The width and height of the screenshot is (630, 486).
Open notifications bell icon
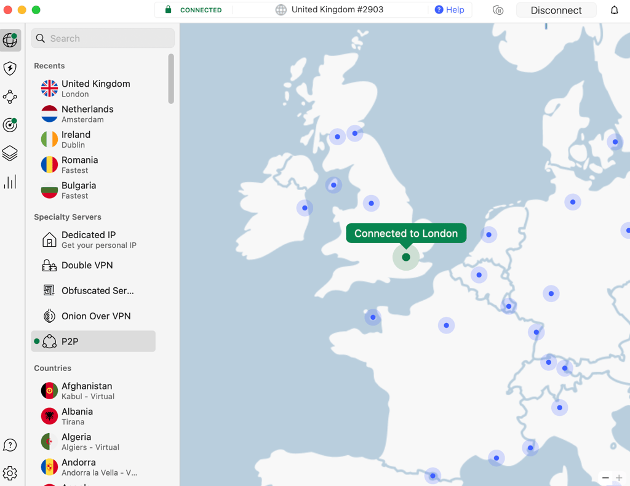tap(615, 10)
